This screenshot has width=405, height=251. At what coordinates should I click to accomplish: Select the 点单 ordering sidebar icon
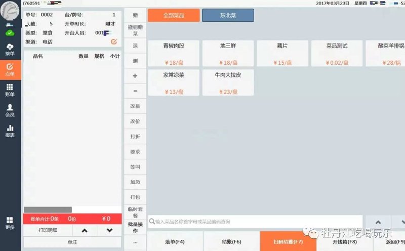pyautogui.click(x=10, y=70)
